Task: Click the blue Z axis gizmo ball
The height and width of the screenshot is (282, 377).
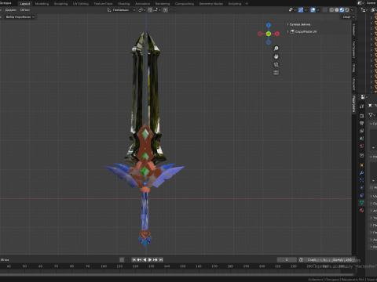Action: pyautogui.click(x=269, y=25)
